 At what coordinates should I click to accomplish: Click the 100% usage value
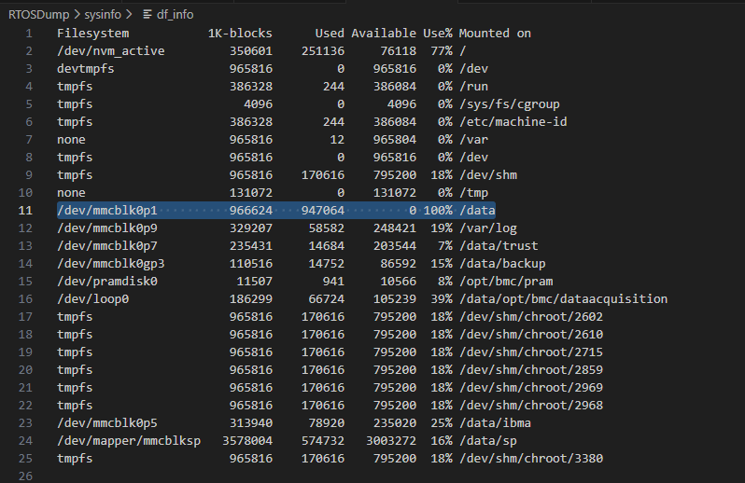438,211
